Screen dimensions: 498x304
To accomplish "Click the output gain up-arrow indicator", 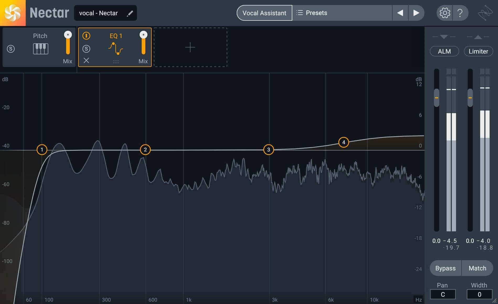I will (478, 37).
